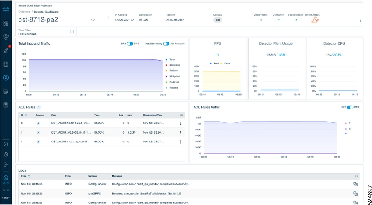Go to Detectors breadcrumb
Image resolution: width=372 pixels, height=205 pixels.
pyautogui.click(x=24, y=12)
